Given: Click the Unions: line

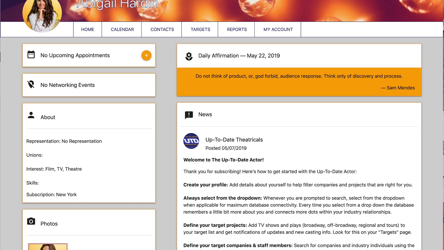Looking at the screenshot, I should [35, 155].
